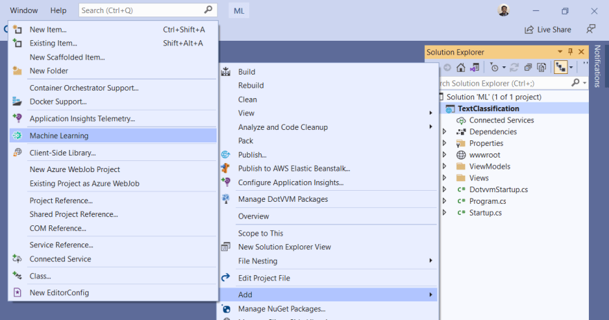Open the View submenu
This screenshot has height=320, width=609.
click(328, 113)
